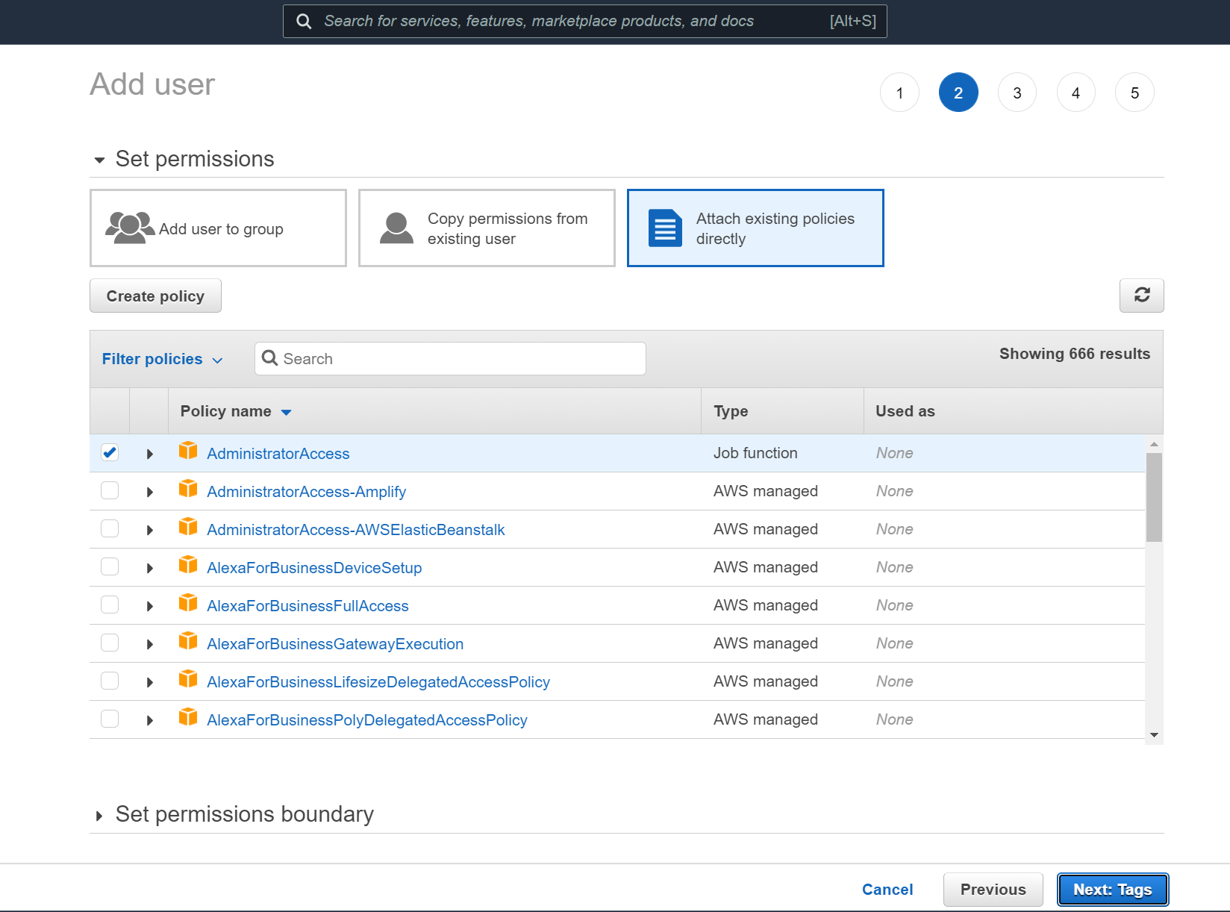This screenshot has height=912, width=1230.
Task: Expand AlexaForBusinessLifesizeDelegatedAccessPolicy row arrow
Action: (149, 682)
